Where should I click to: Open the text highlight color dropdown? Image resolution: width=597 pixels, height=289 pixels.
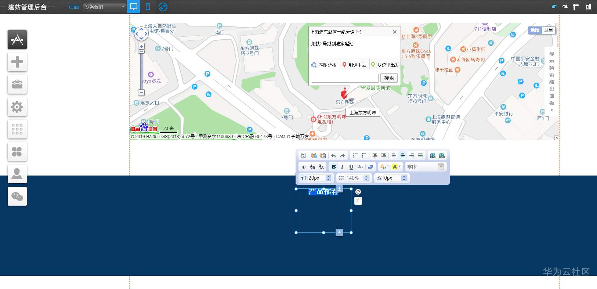[x=397, y=167]
